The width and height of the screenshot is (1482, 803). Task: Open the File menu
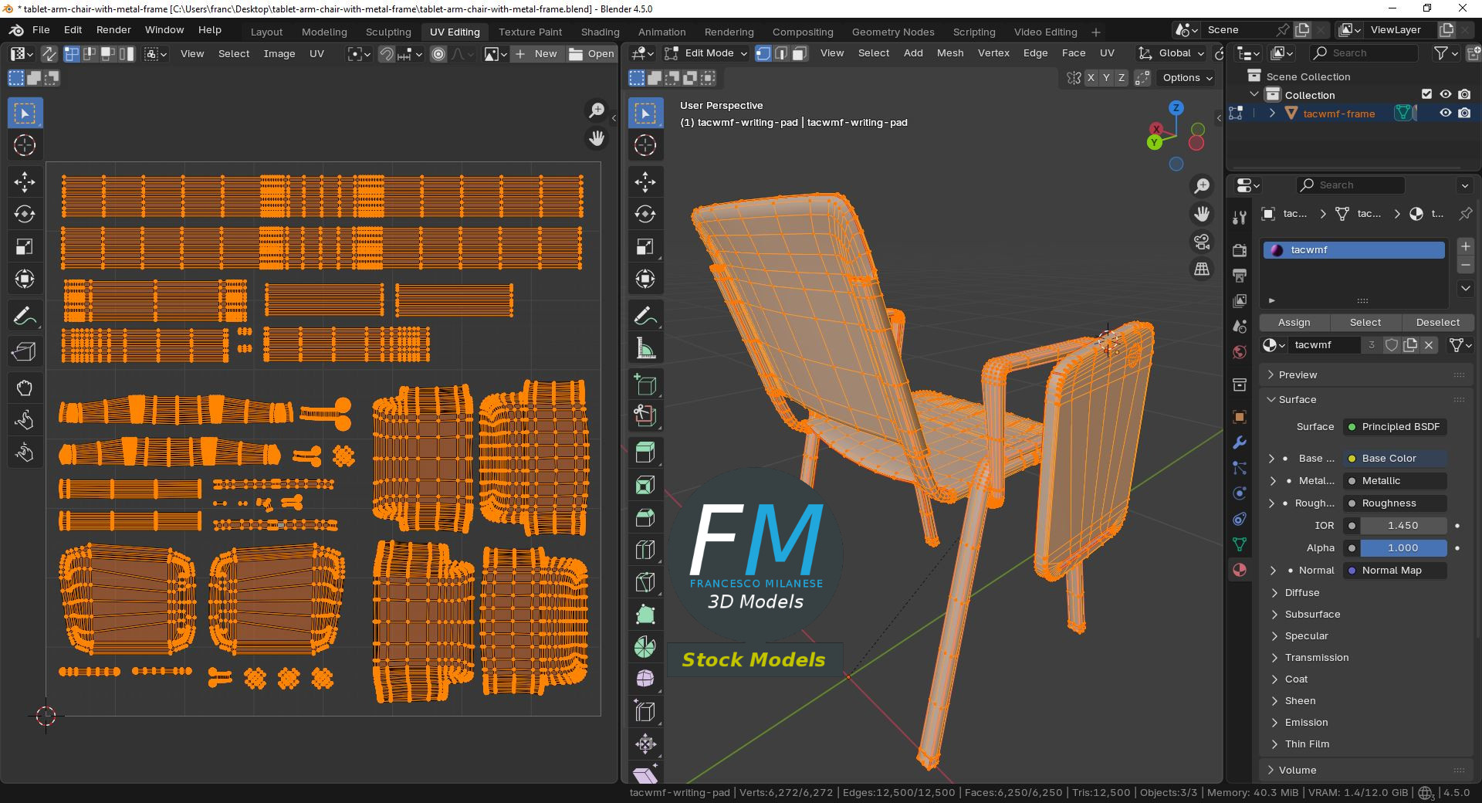tap(41, 30)
